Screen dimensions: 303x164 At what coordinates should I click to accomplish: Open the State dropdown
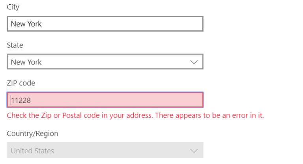tap(105, 62)
